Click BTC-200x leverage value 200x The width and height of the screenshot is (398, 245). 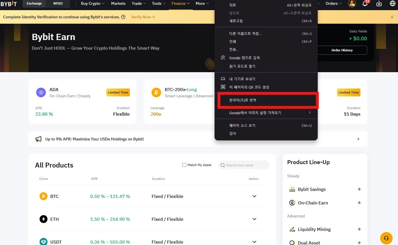(156, 114)
